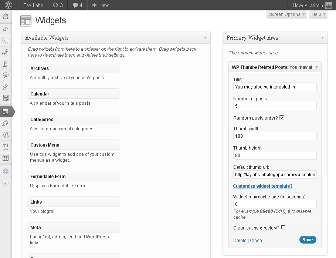The image size is (336, 258).
Task: Expand the Screen Options panel
Action: tap(286, 14)
